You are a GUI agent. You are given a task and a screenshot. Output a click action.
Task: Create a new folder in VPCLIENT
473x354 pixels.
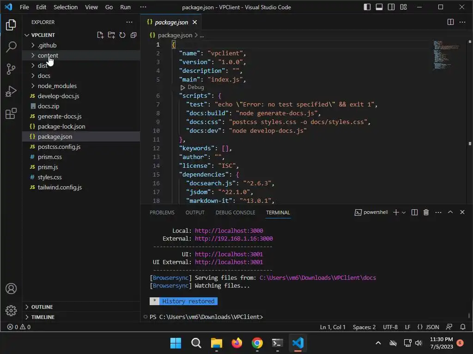point(111,35)
